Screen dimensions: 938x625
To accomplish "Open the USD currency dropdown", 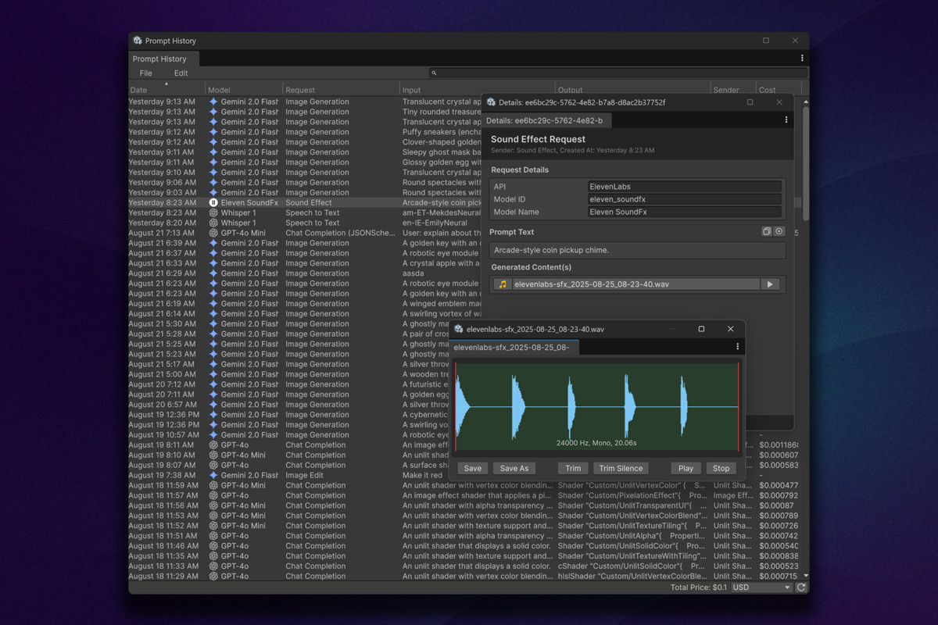I will (762, 587).
